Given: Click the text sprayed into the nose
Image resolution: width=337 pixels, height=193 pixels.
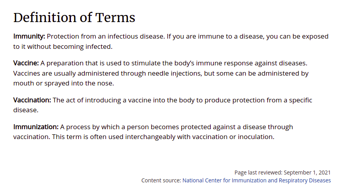Looking at the screenshot, I should click(x=79, y=83).
